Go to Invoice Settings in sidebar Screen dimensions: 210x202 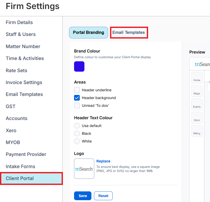point(24,83)
